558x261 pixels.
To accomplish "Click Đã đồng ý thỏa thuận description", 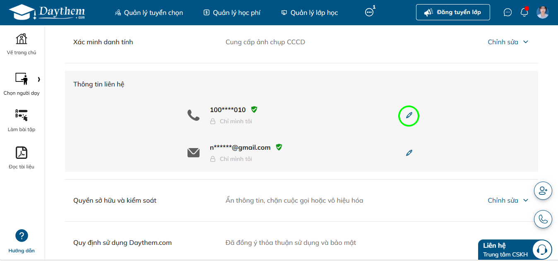I will pyautogui.click(x=291, y=242).
